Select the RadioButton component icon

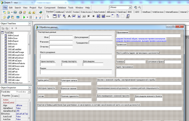coord(94,16)
